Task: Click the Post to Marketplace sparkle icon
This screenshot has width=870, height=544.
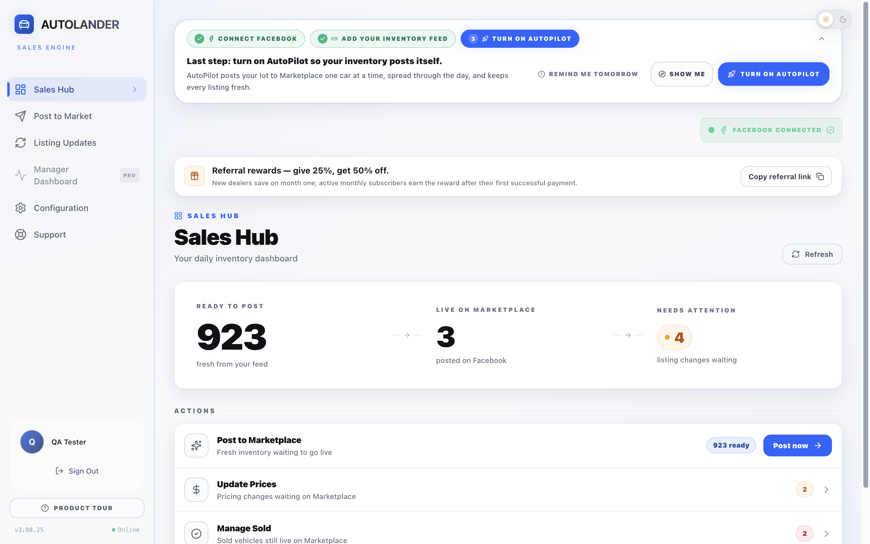Action: click(x=196, y=445)
